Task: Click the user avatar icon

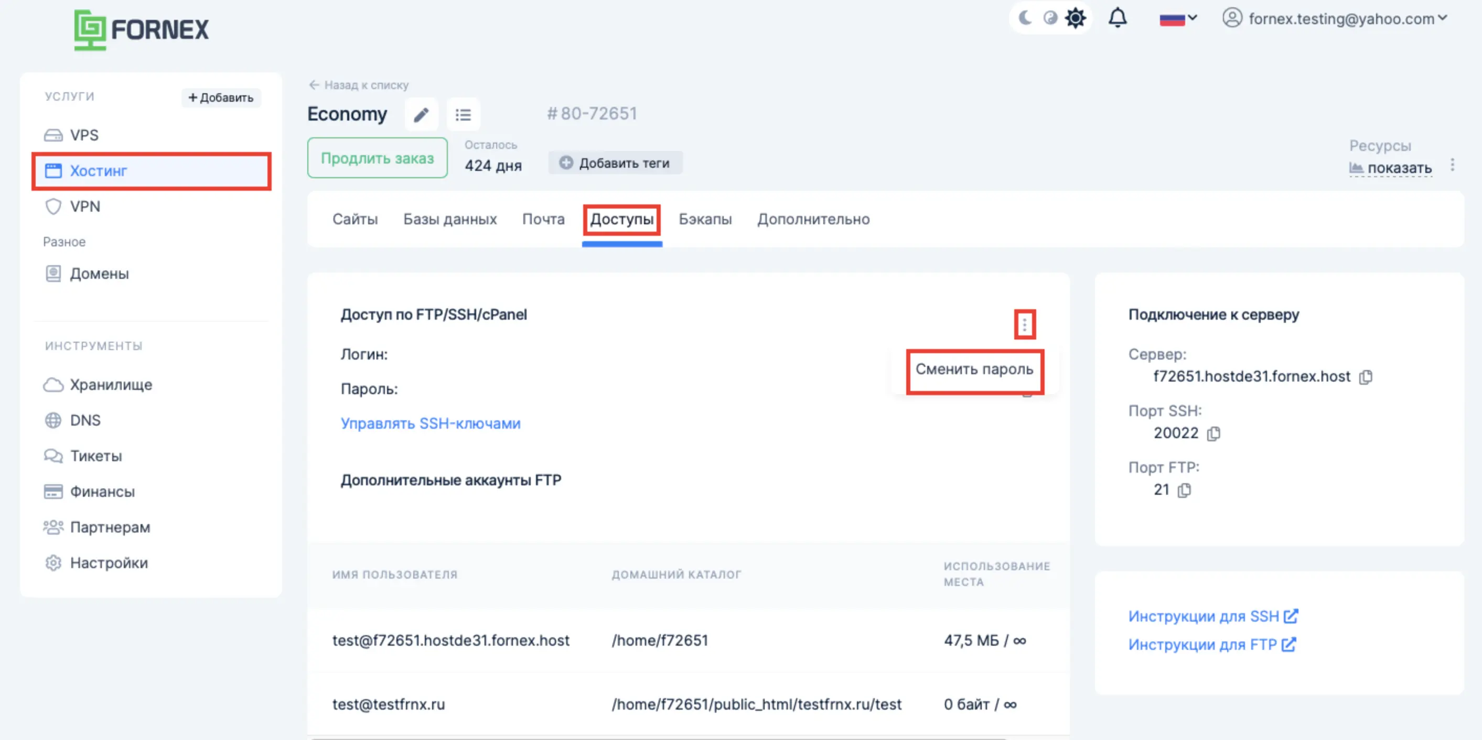Action: [1232, 18]
